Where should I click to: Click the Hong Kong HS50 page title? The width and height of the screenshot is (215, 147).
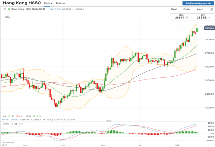point(22,3)
